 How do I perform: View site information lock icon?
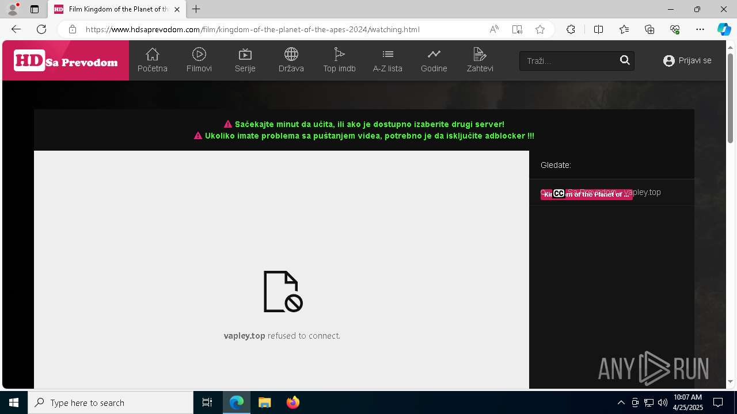(72, 29)
